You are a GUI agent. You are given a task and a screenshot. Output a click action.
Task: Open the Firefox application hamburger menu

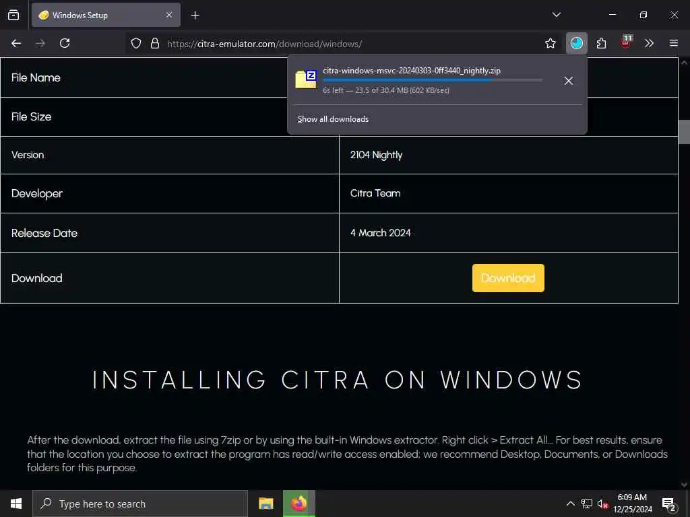pos(674,43)
